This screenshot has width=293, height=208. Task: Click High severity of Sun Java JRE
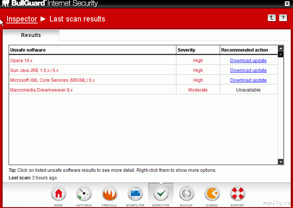(198, 70)
